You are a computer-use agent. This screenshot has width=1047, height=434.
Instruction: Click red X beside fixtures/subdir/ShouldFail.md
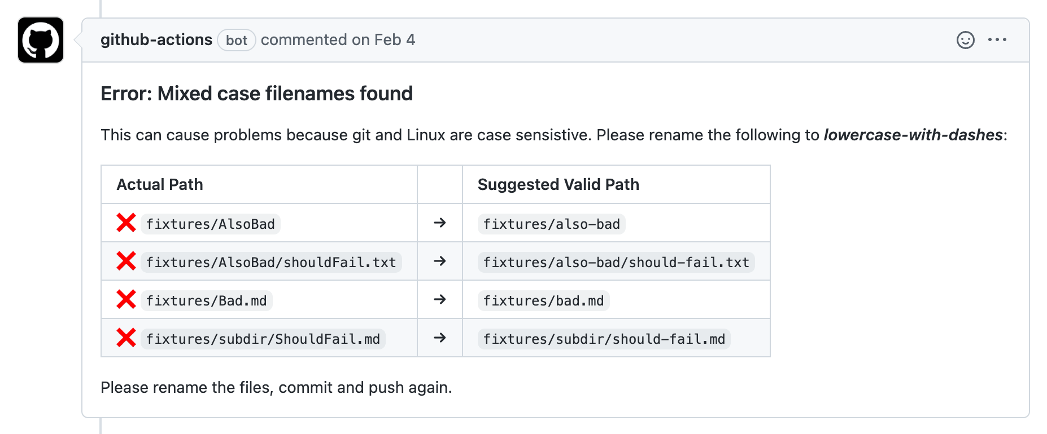coord(126,338)
